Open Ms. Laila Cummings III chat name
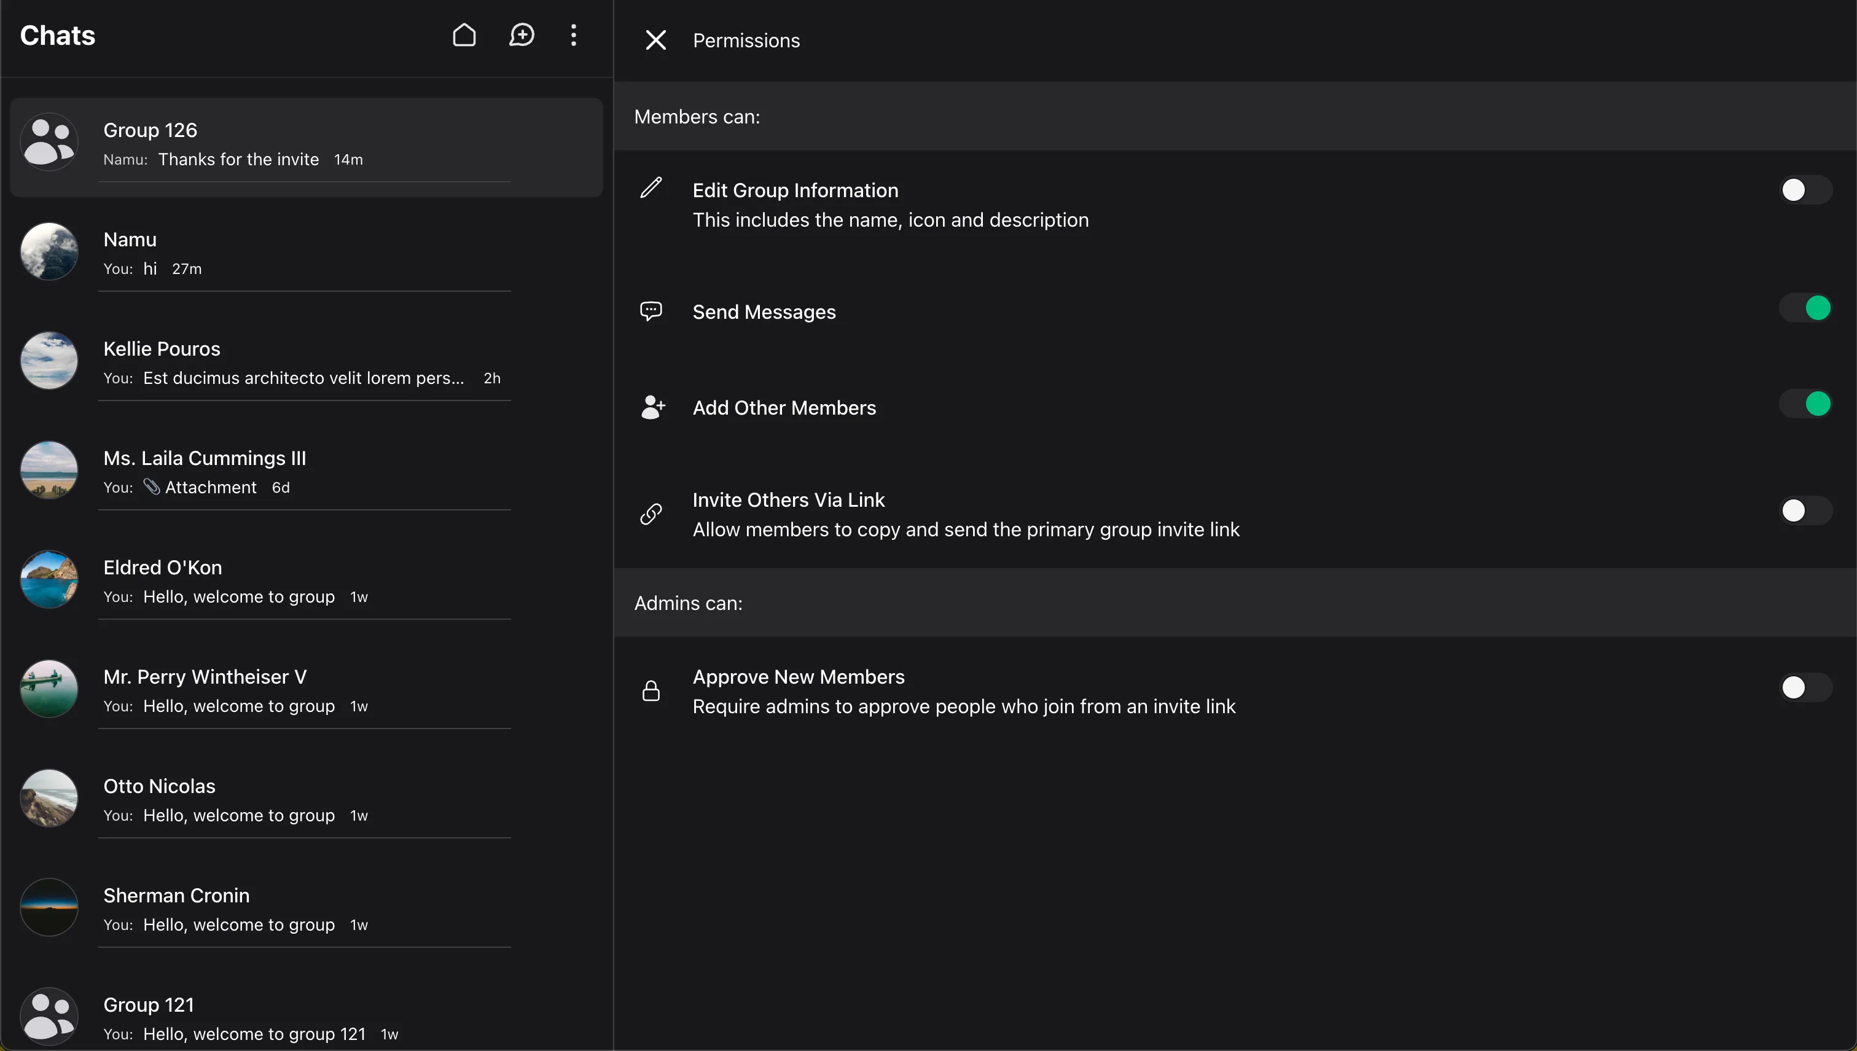The image size is (1857, 1051). (x=205, y=458)
